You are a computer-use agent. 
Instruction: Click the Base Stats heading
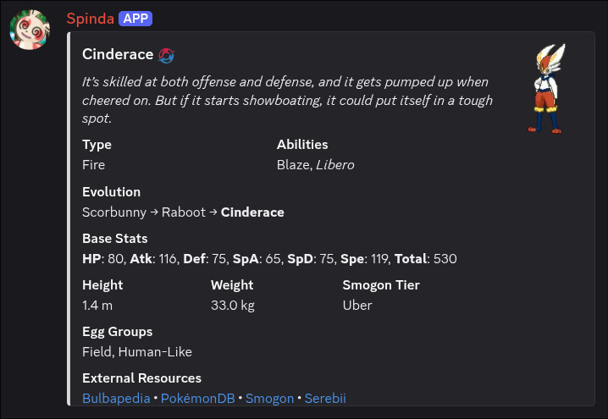pos(115,239)
